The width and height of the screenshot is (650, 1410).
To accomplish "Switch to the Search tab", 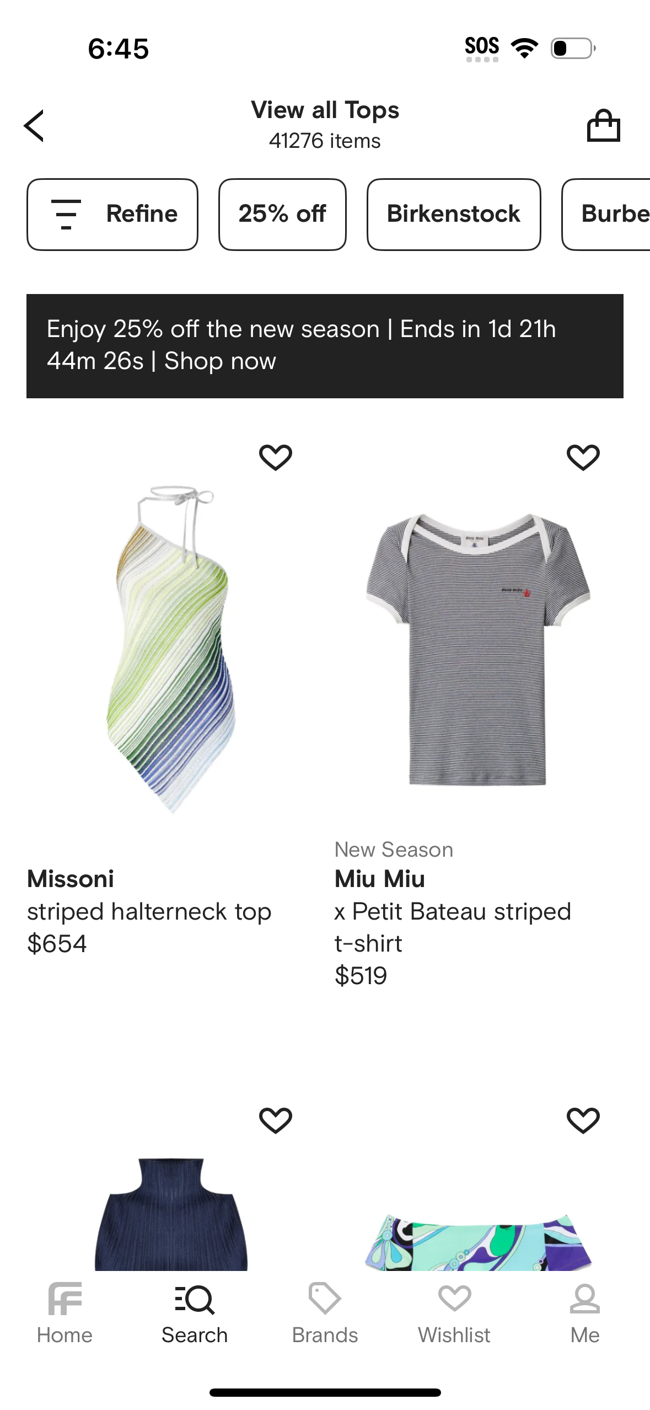I will [195, 1313].
